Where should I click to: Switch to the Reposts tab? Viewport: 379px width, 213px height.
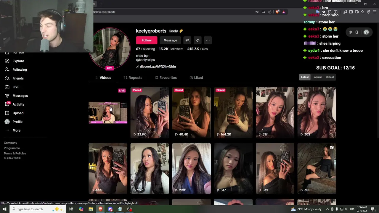tap(133, 78)
